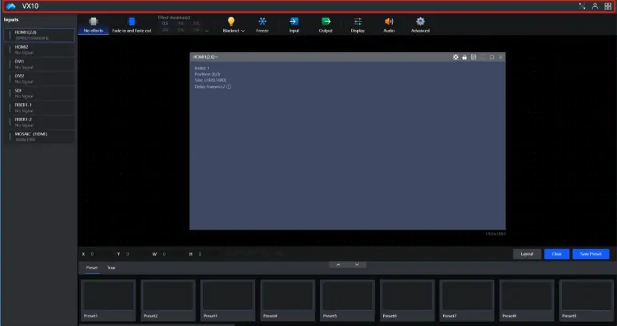The image size is (617, 326).
Task: Close the HDMI1 layer window
Action: coord(500,57)
